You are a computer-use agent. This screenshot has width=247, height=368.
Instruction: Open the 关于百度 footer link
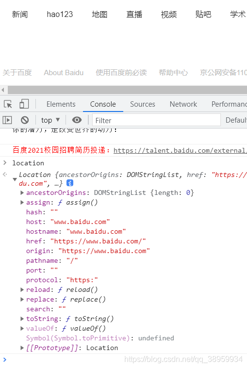(17, 73)
